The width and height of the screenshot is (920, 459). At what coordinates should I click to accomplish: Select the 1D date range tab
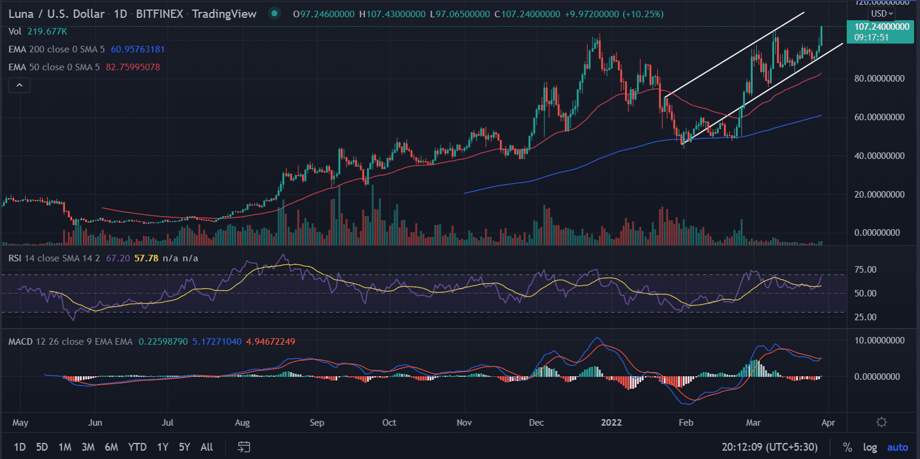20,447
